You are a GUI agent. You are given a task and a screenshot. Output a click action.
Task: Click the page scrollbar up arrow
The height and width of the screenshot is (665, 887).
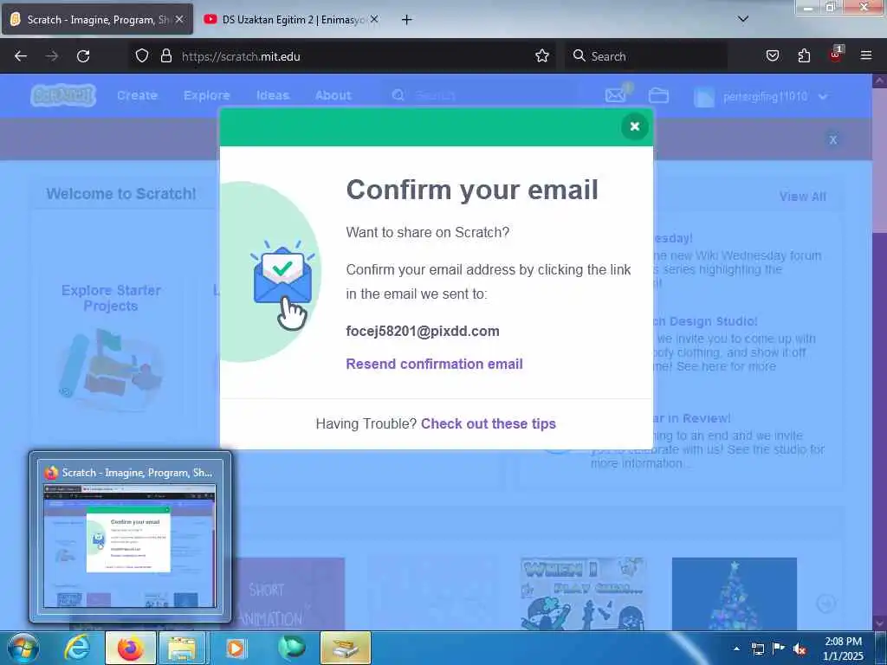pos(880,81)
